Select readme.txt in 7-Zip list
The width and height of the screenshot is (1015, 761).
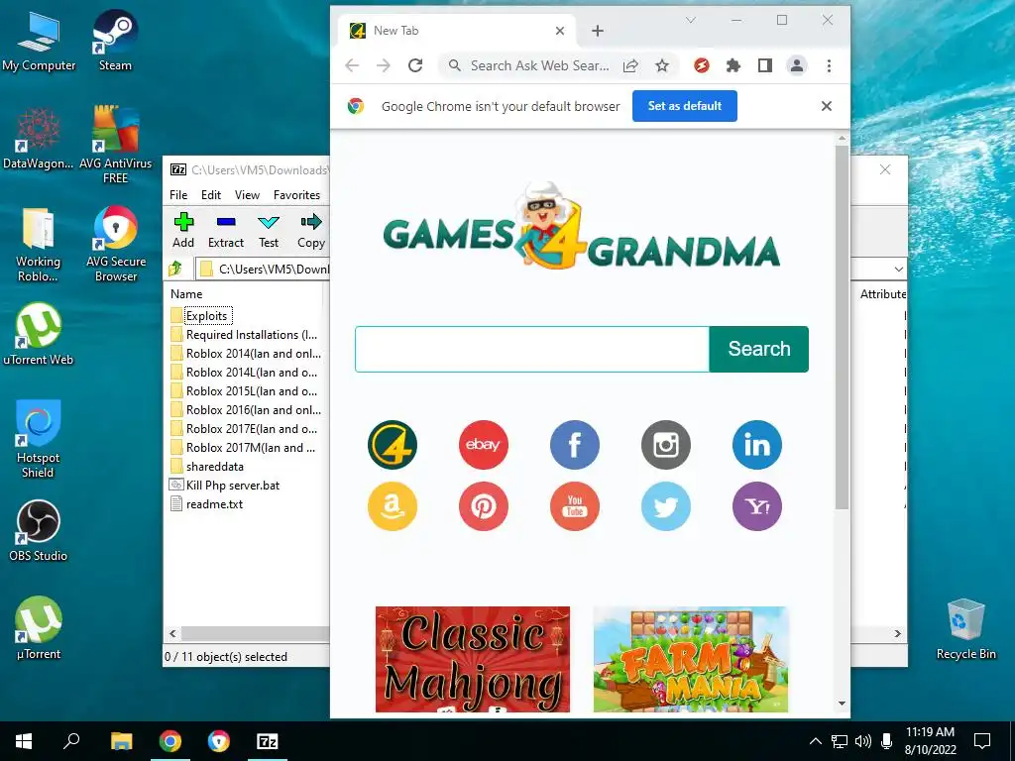pos(215,504)
